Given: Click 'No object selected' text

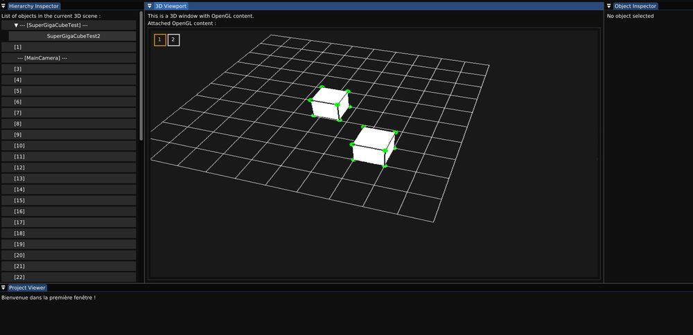Looking at the screenshot, I should pos(630,16).
